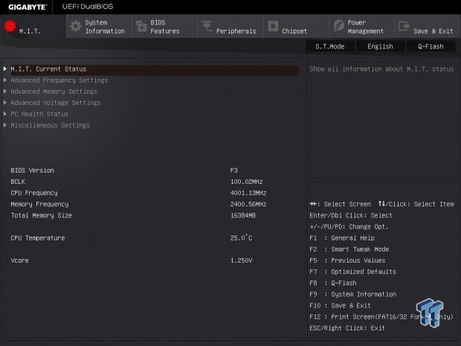461x346 pixels.
Task: Click Vcore value 1.250V
Action: (241, 260)
